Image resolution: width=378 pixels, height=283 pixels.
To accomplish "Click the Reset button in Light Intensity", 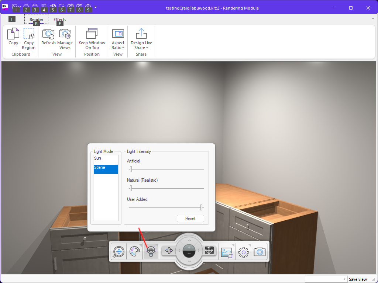I will click(190, 219).
